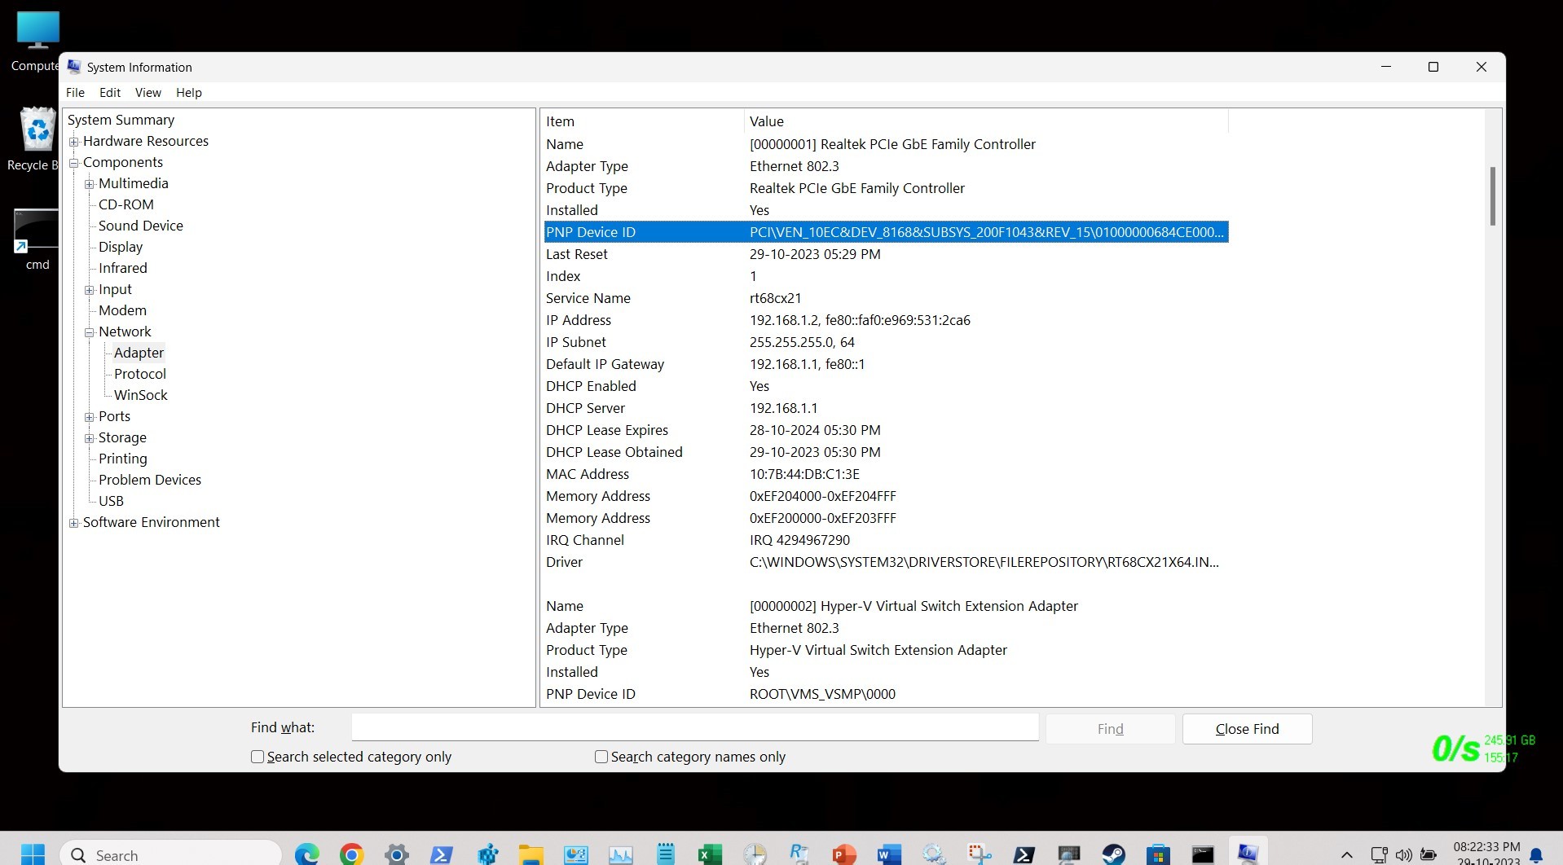Open the network status tray icon

[1379, 855]
